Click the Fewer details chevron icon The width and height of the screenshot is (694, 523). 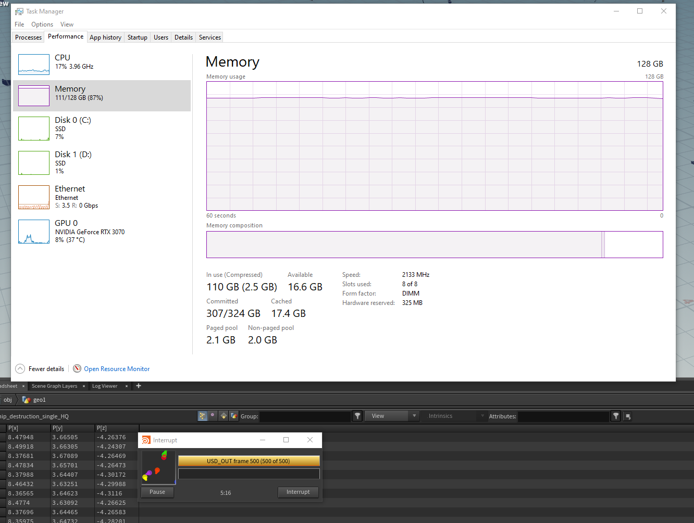[x=20, y=368]
